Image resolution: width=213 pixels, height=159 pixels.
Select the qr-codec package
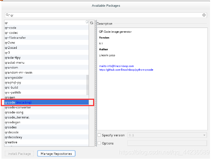[x=47, y=33]
